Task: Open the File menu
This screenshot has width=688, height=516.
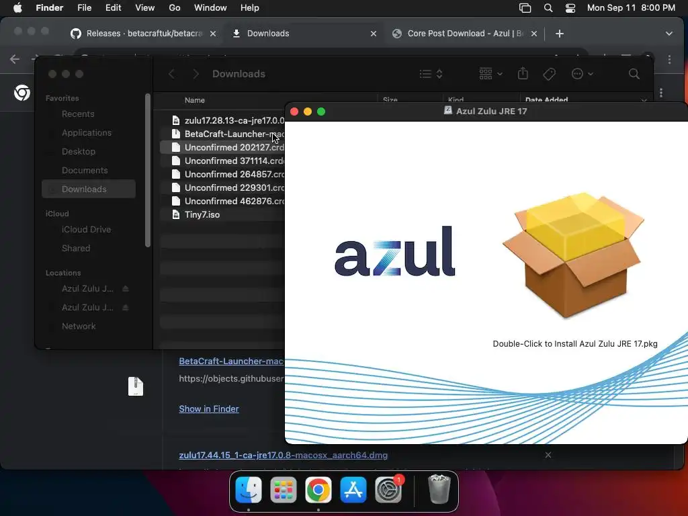Action: (84, 8)
